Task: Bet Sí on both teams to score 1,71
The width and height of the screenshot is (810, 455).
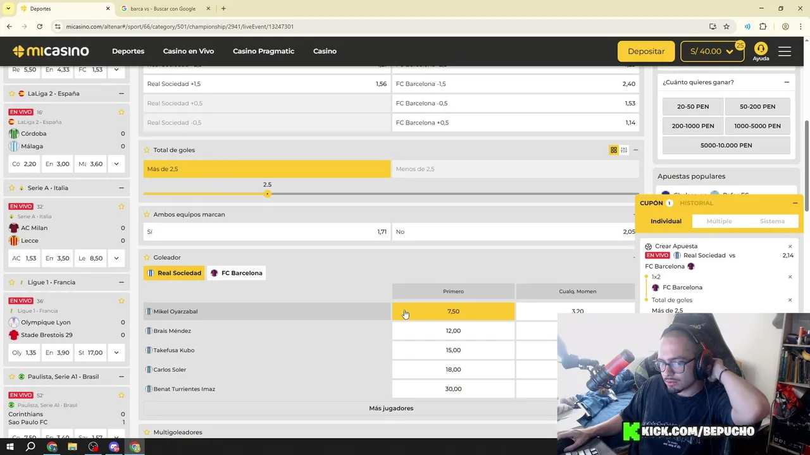Action: point(266,232)
